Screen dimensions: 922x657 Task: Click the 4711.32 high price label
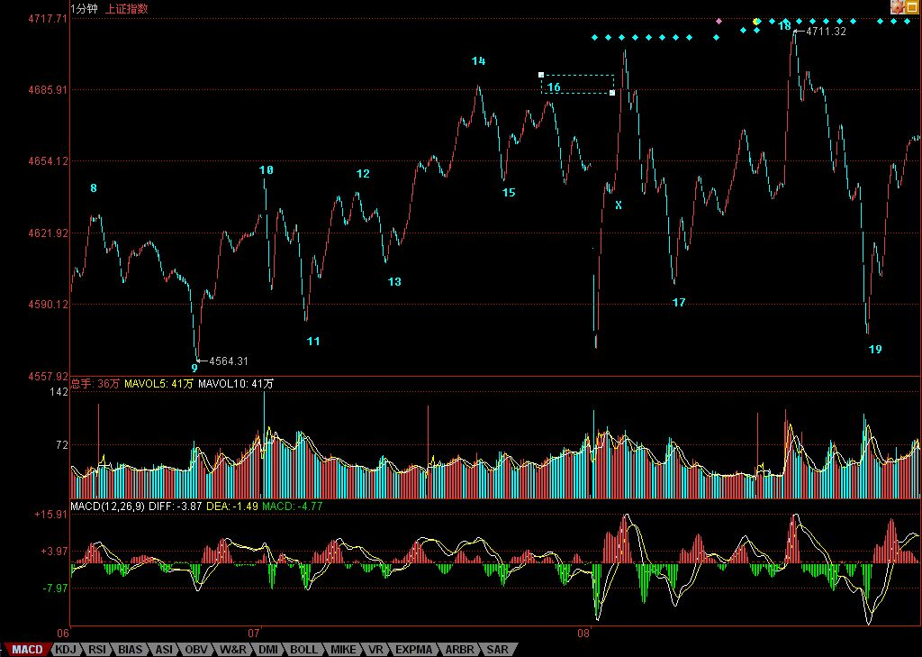(x=826, y=32)
